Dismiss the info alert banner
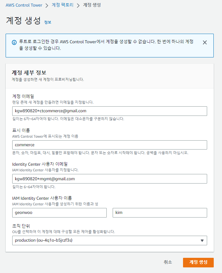 (205, 43)
